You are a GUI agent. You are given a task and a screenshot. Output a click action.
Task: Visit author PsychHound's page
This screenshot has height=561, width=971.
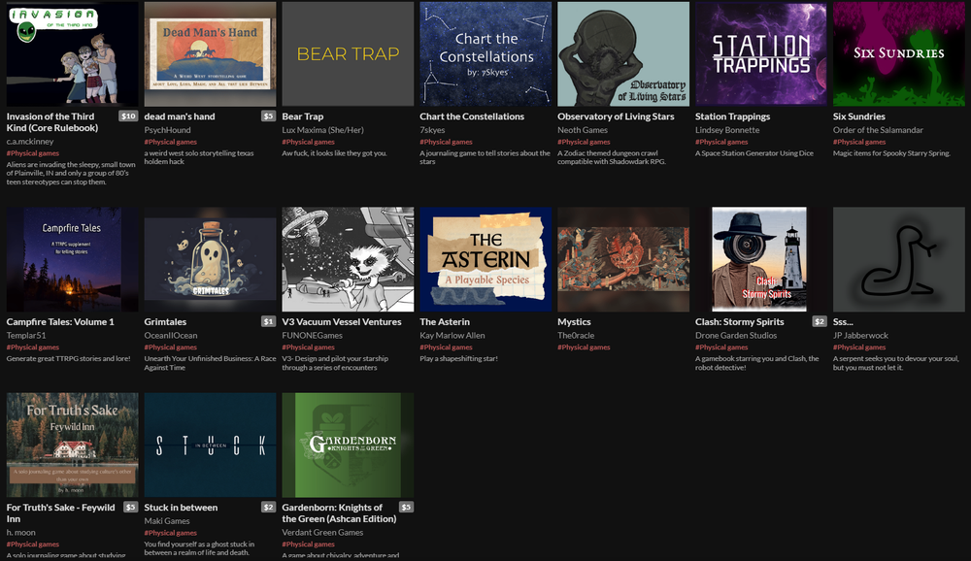167,130
